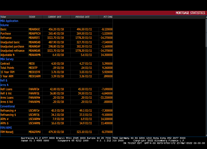Select the MBA Application section heading

9,21
